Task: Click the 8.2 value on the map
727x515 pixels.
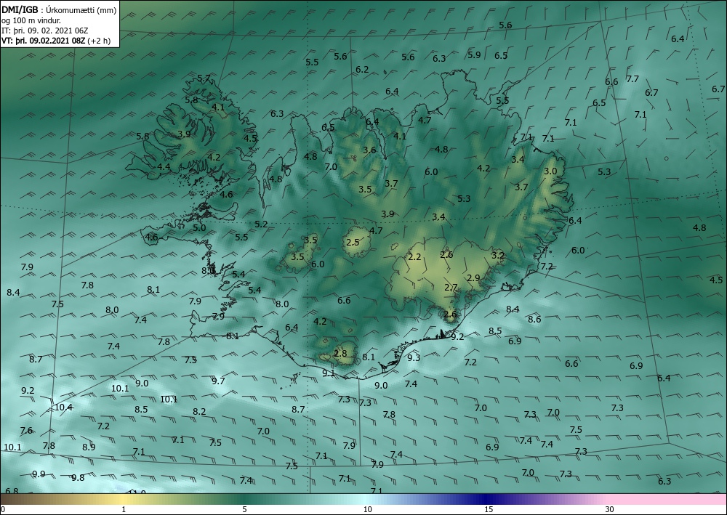Action: [x=199, y=411]
